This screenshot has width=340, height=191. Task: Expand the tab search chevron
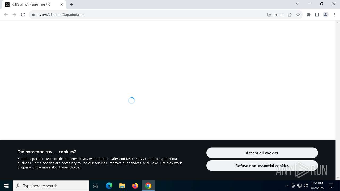297,4
